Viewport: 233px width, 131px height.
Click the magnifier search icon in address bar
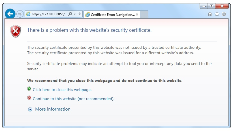pos(70,14)
